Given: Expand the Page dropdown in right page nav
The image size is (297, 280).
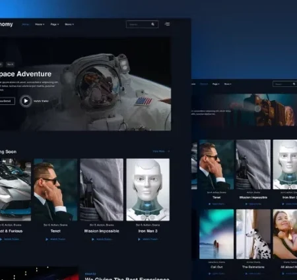Looking at the screenshot, I should [216, 84].
